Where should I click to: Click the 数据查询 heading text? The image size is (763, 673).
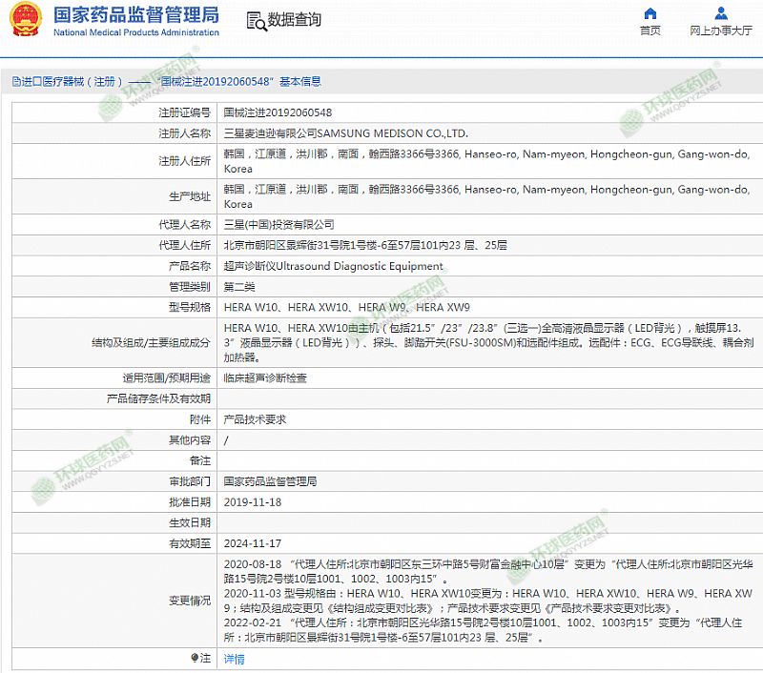[x=294, y=20]
